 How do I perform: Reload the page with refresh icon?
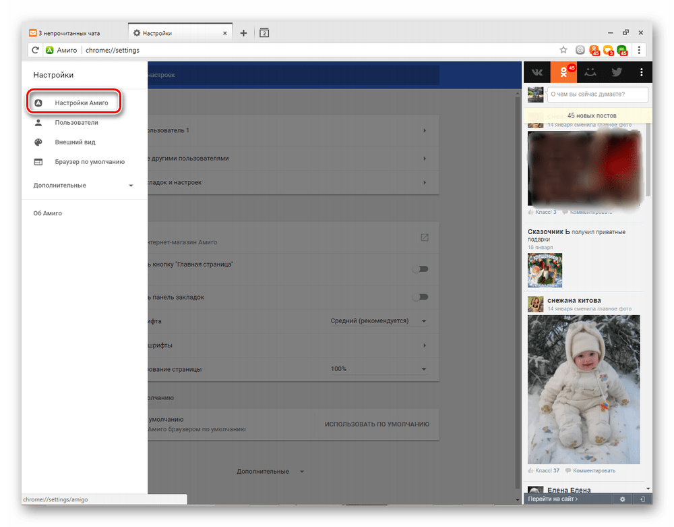[35, 50]
